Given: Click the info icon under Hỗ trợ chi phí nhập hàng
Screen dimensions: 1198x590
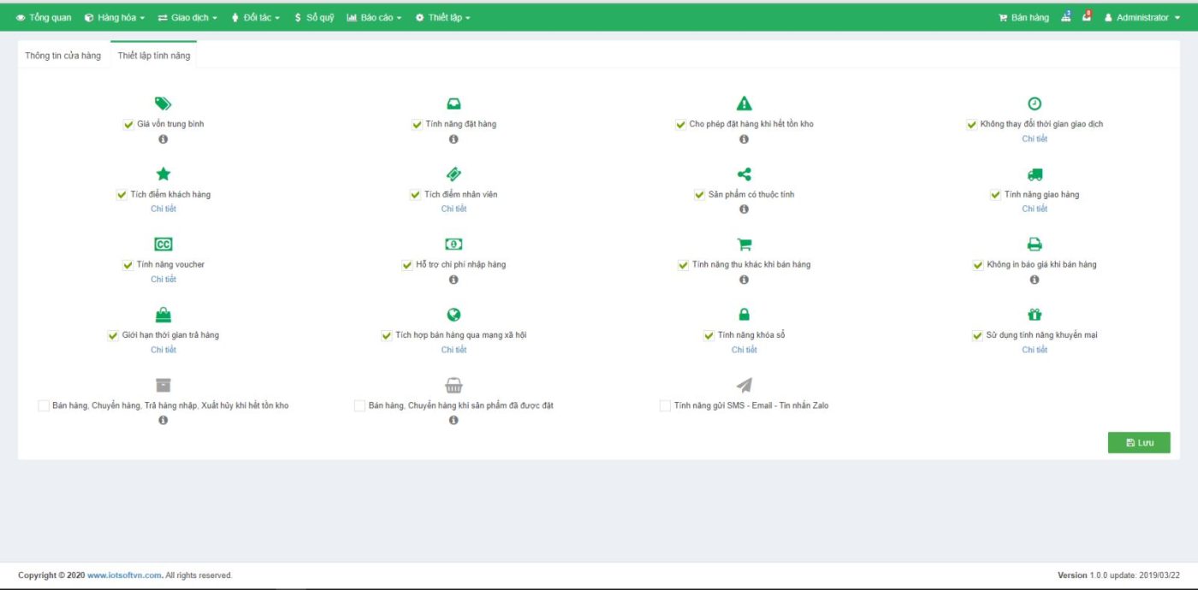Looking at the screenshot, I should pyautogui.click(x=454, y=279).
